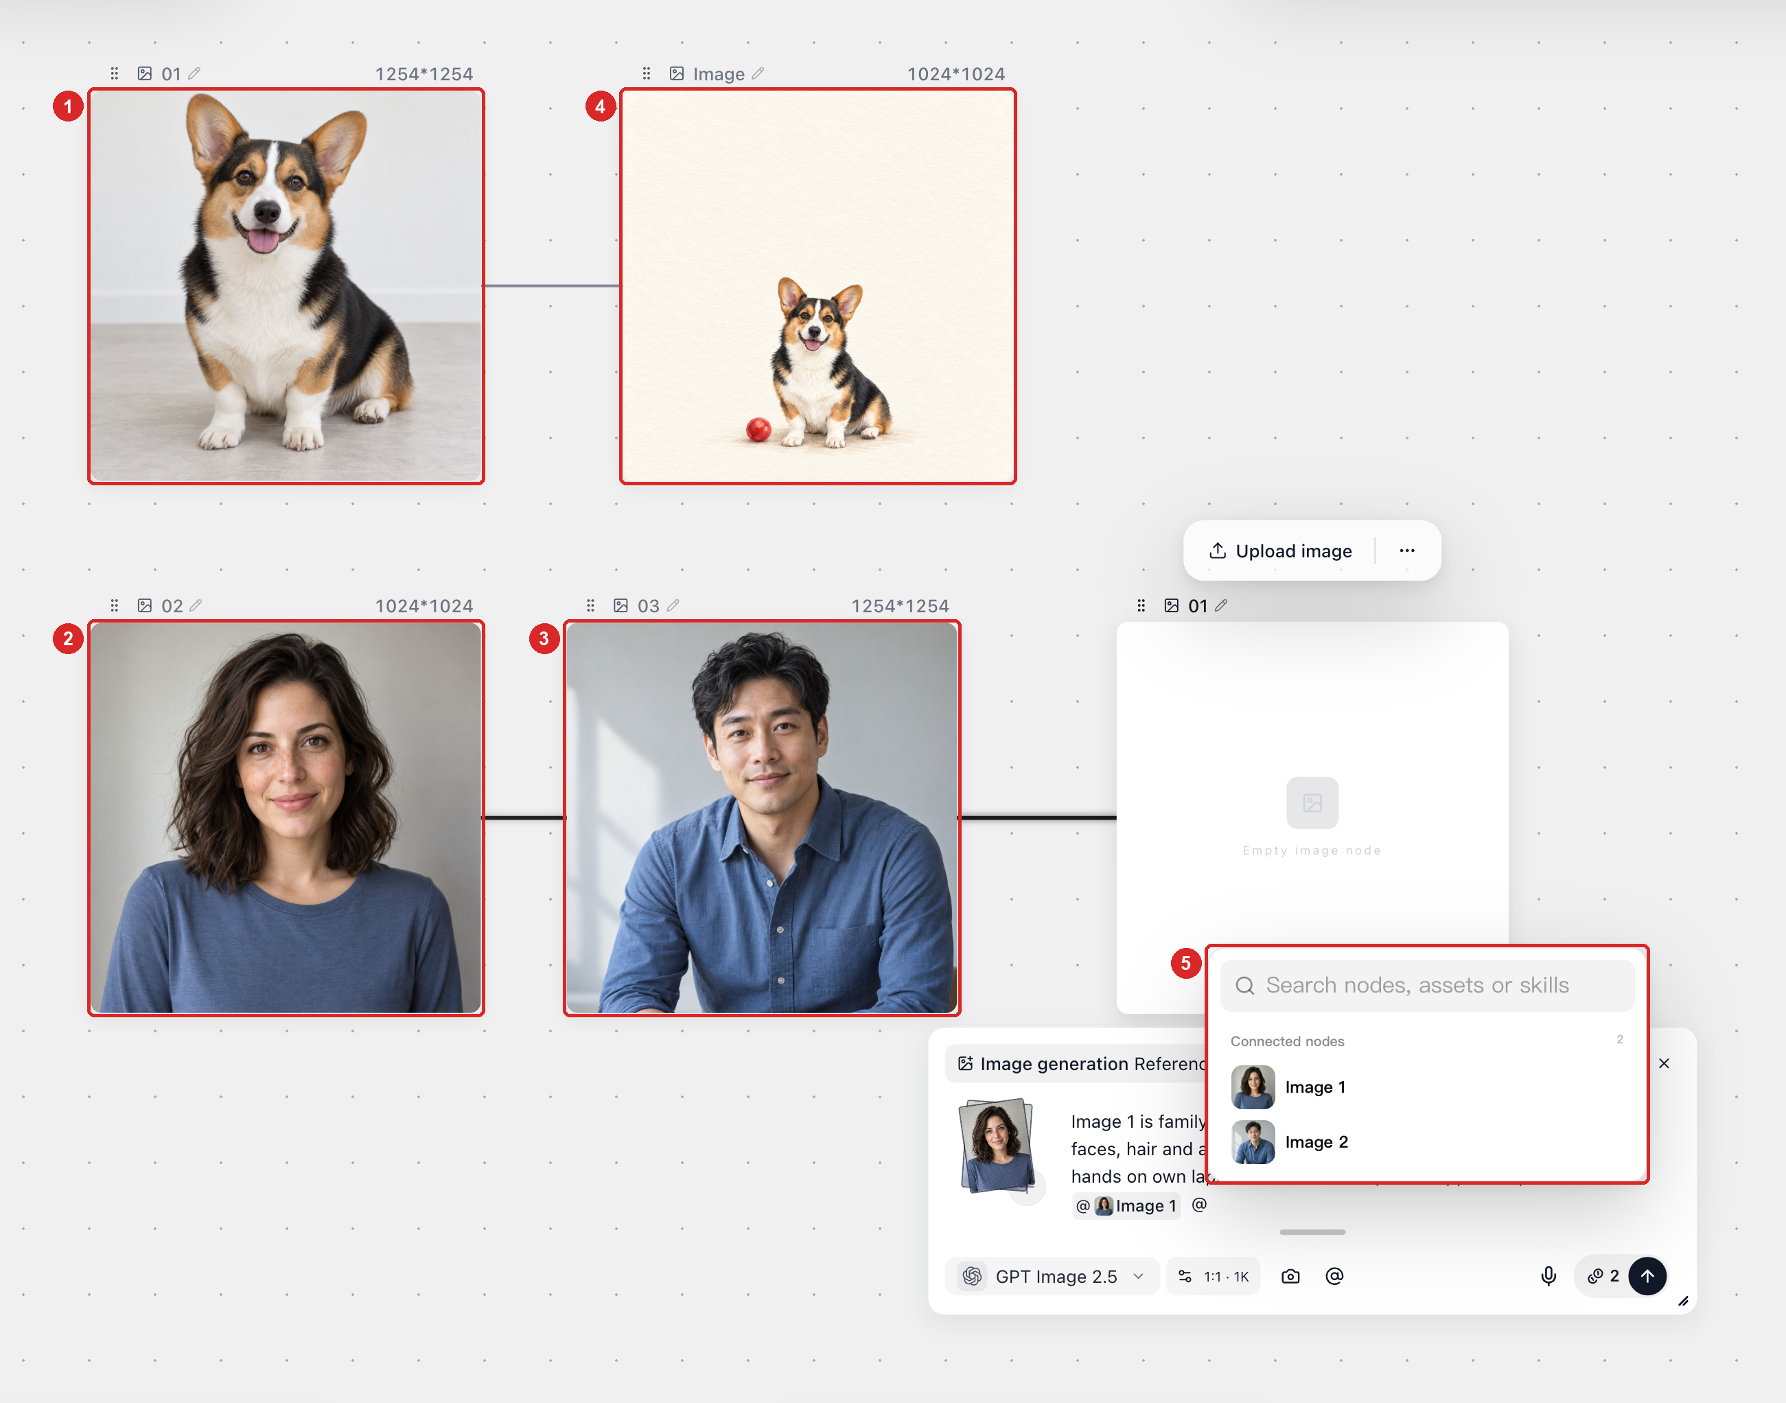Select the large corgi photo node
Screen dimensions: 1786x1403
pos(286,286)
